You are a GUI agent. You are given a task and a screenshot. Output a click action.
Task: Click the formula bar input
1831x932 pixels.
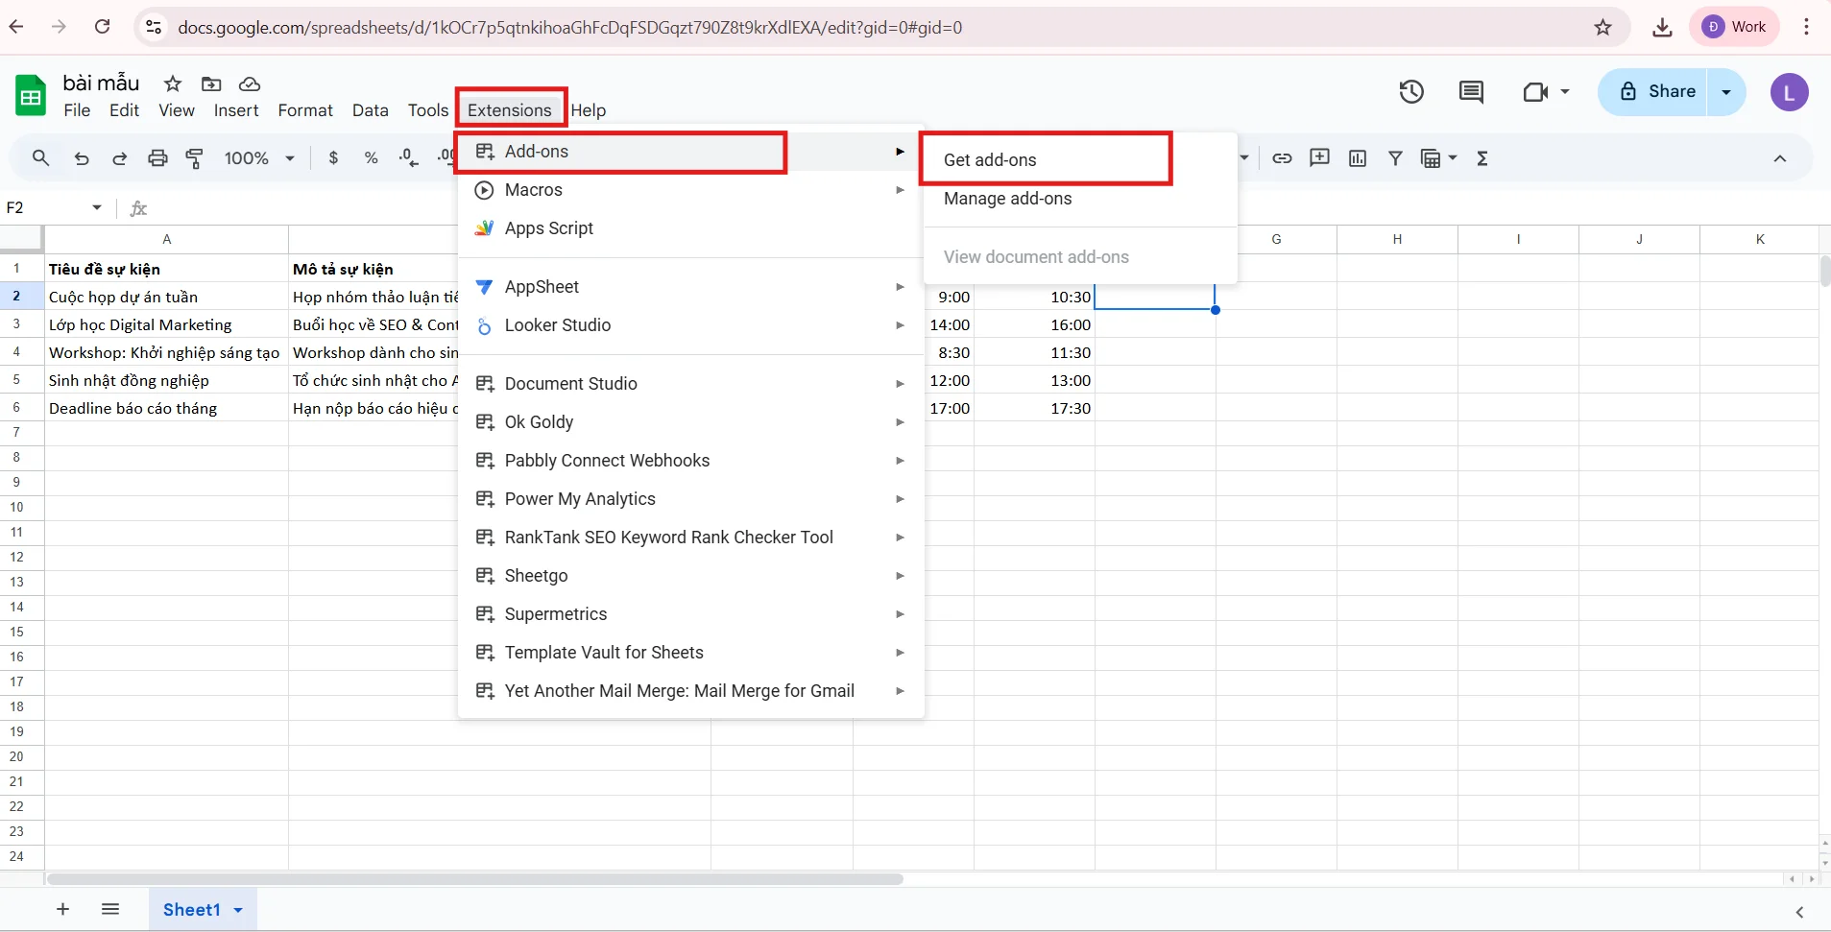coord(989,207)
